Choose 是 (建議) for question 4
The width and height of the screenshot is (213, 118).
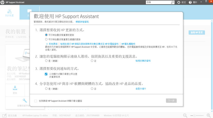(46, 89)
